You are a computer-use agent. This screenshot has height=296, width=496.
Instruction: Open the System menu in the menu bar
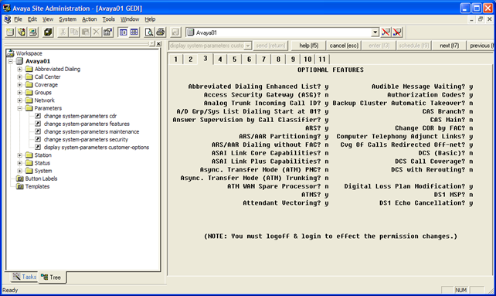(x=68, y=19)
